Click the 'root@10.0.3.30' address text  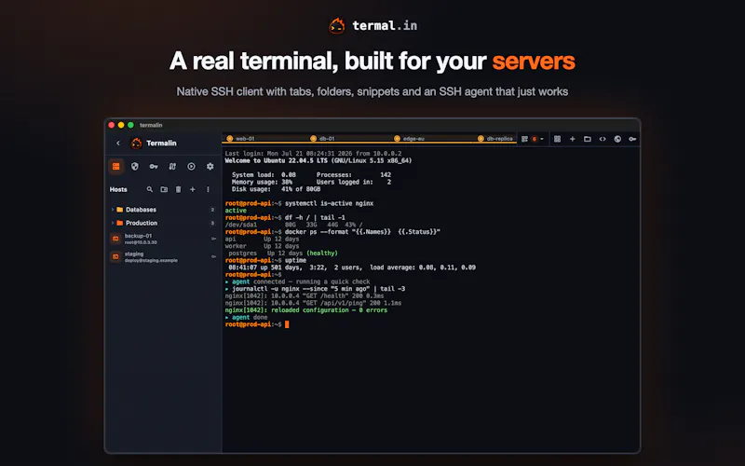(x=141, y=242)
